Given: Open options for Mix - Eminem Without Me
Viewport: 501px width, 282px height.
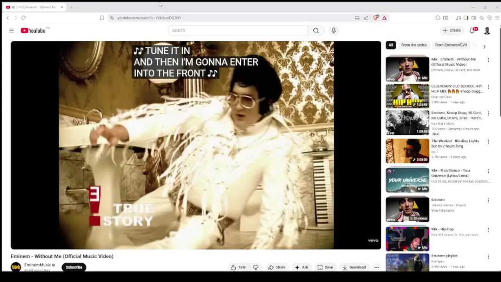Looking at the screenshot, I should 488,60.
